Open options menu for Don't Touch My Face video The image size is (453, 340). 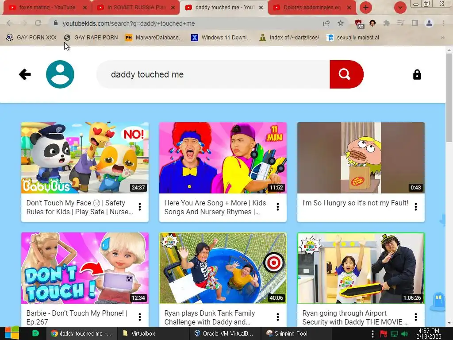pos(140,207)
